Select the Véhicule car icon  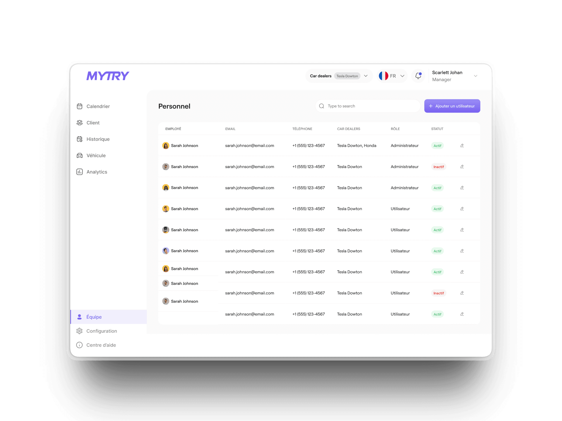point(80,156)
